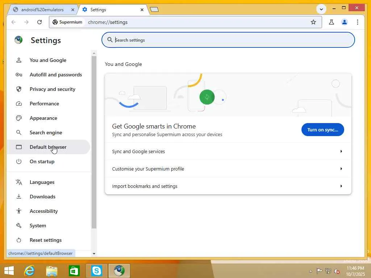Open the three-dot browser menu
The width and height of the screenshot is (371, 278).
click(358, 22)
